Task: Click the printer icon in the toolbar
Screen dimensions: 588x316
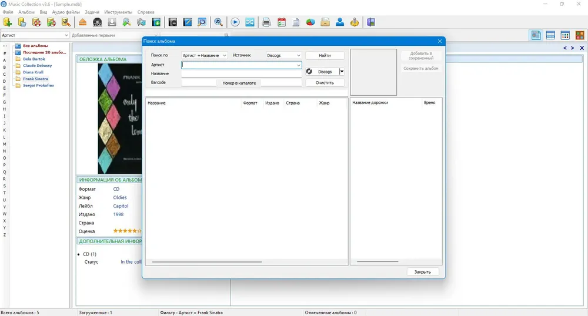Action: (x=266, y=22)
